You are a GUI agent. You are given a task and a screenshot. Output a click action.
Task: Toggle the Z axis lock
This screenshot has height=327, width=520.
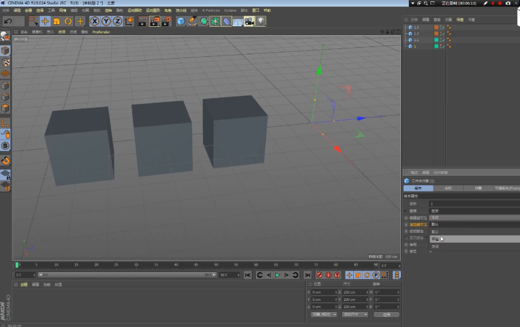point(117,21)
